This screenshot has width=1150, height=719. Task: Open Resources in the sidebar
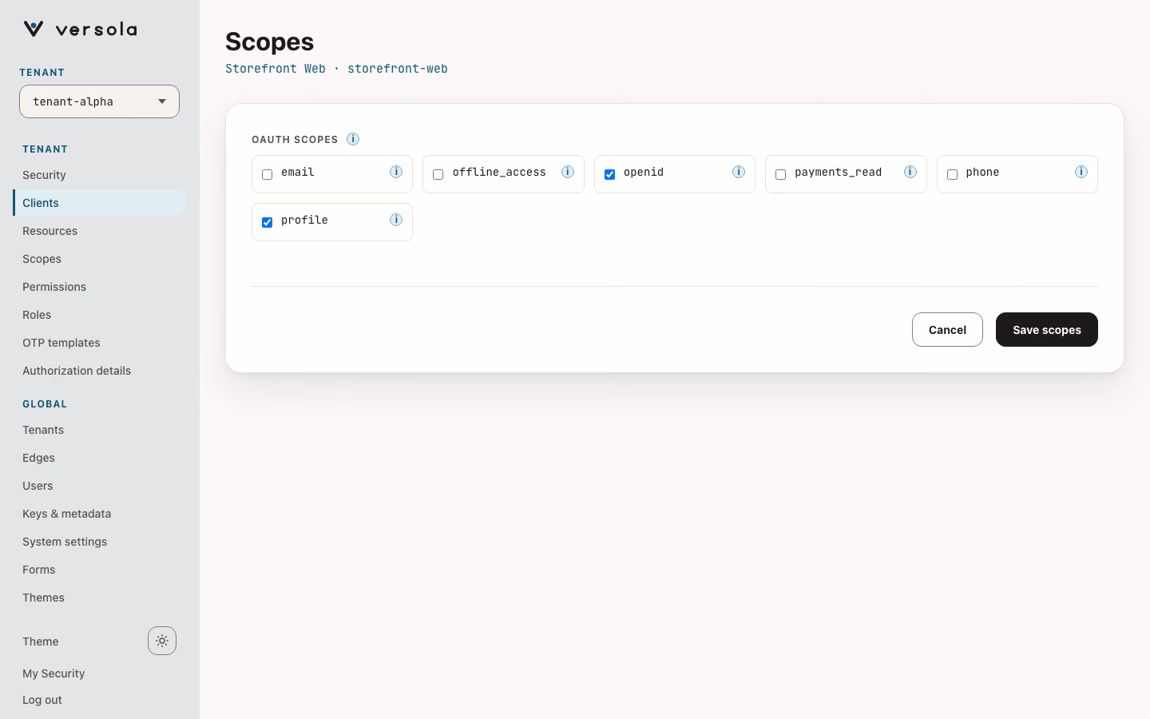pos(99,231)
